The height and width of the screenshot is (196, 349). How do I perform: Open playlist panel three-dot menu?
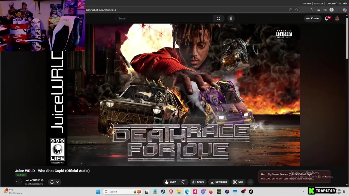[319, 176]
